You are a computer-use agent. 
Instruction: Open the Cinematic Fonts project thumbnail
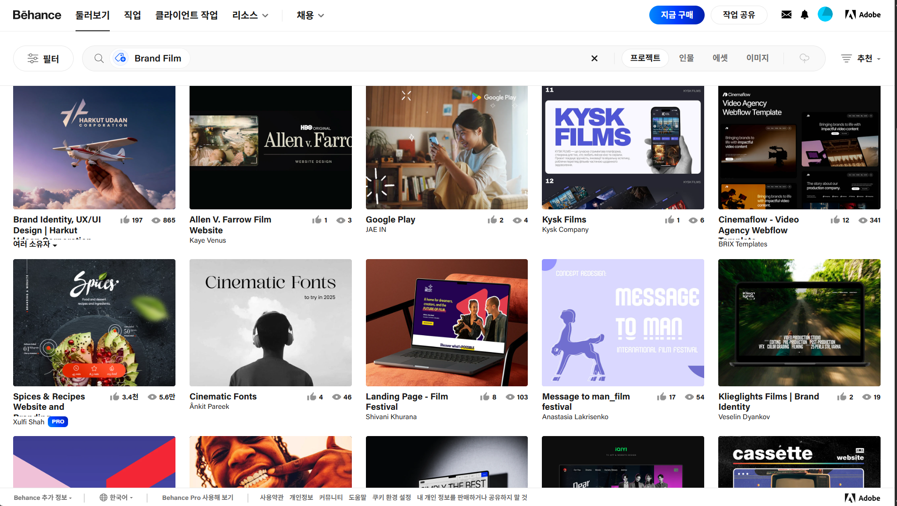pos(271,322)
